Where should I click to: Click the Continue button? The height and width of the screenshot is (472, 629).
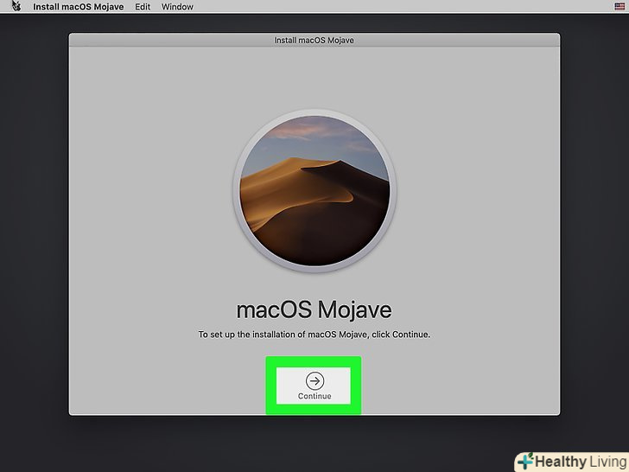314,386
